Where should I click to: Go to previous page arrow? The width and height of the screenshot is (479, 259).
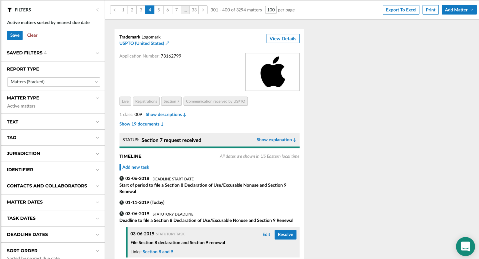(x=115, y=10)
